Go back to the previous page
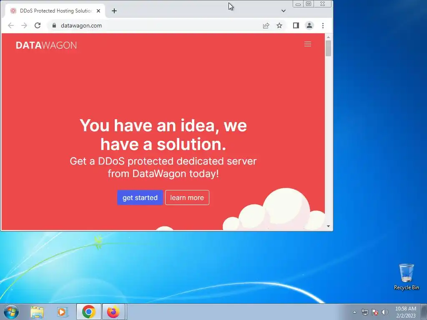This screenshot has width=427, height=320. coord(11,25)
